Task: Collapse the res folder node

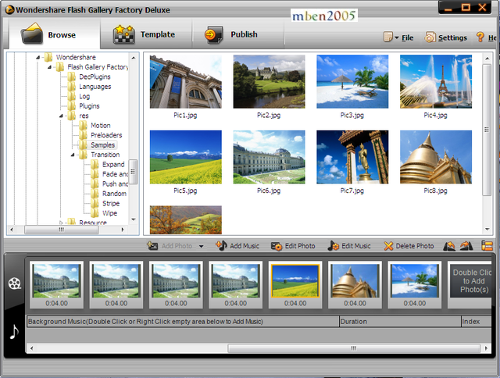Action: point(61,116)
